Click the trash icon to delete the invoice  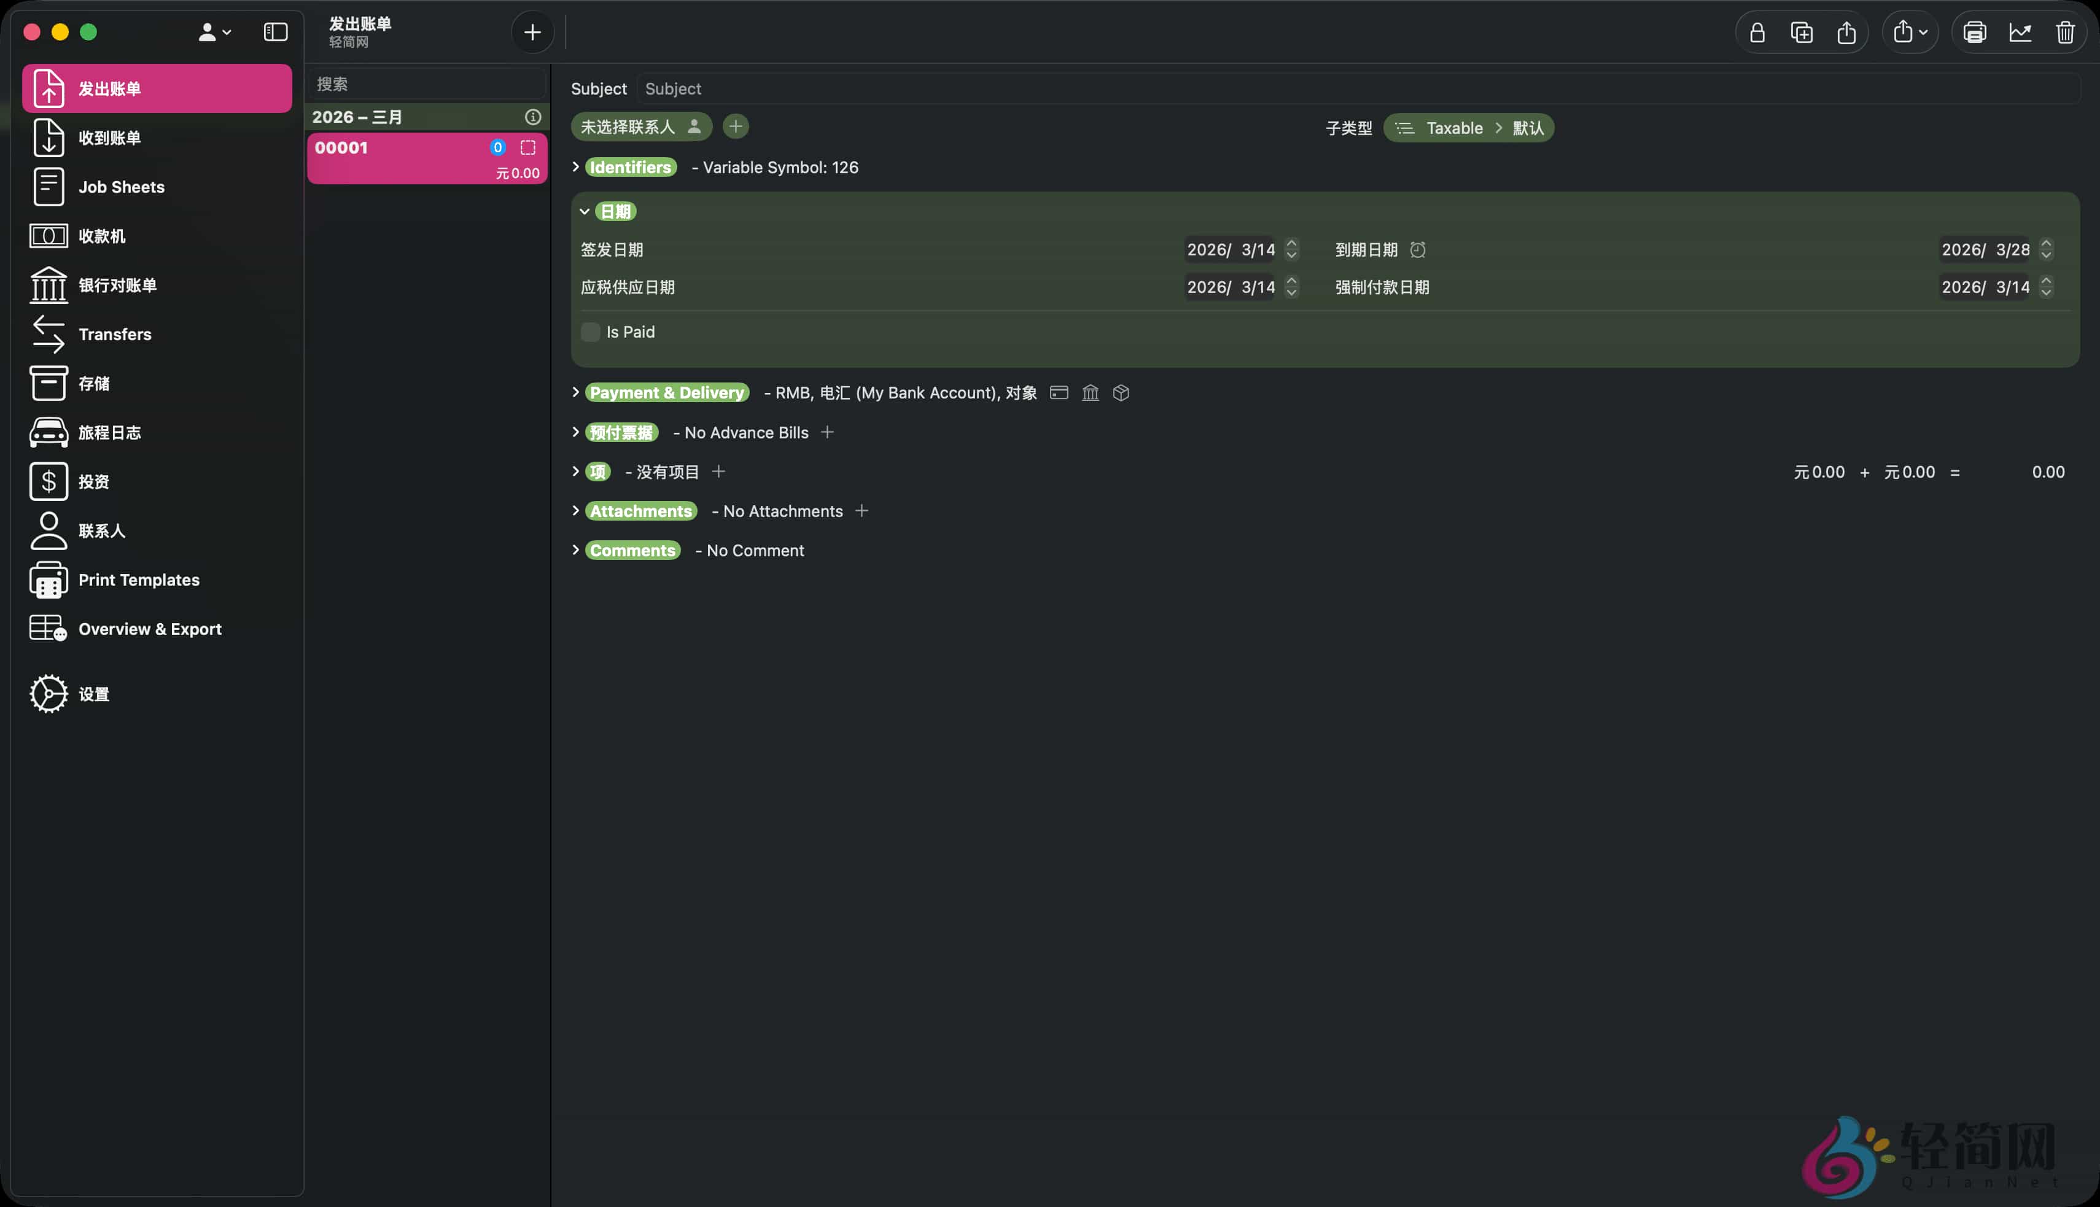(2065, 33)
